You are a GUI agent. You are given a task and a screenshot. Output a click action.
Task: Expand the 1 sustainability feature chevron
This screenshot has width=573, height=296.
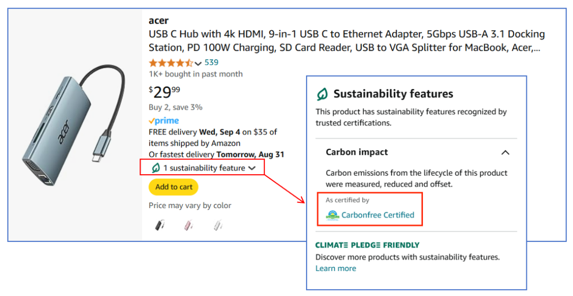pyautogui.click(x=252, y=168)
